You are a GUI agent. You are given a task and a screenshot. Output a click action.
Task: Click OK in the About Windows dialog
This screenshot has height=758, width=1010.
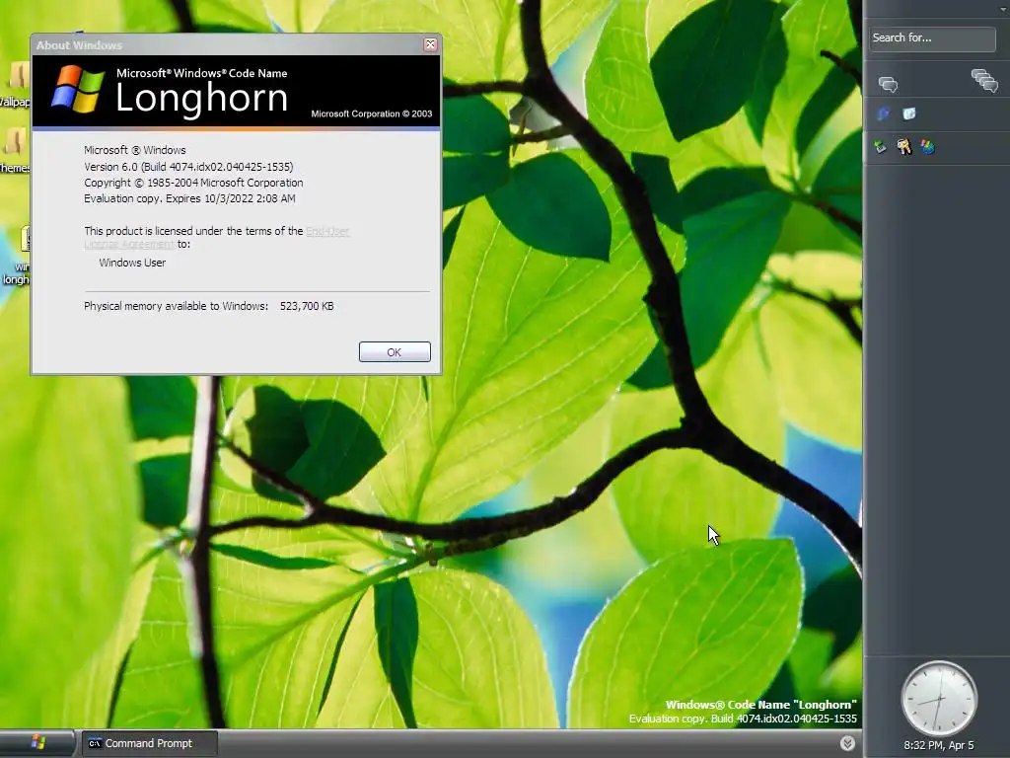(x=395, y=352)
